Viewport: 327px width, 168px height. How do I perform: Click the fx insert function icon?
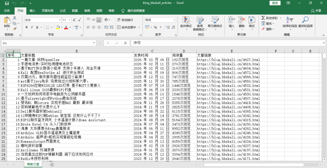click(x=125, y=43)
